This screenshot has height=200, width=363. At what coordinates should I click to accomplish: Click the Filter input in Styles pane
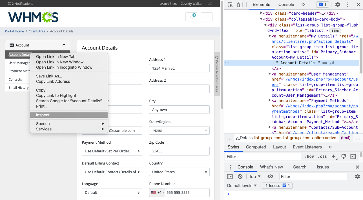tap(262, 156)
